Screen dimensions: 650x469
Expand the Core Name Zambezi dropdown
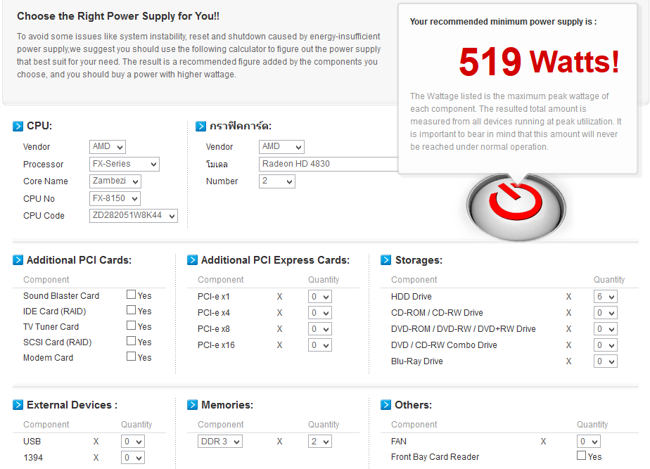(x=115, y=181)
